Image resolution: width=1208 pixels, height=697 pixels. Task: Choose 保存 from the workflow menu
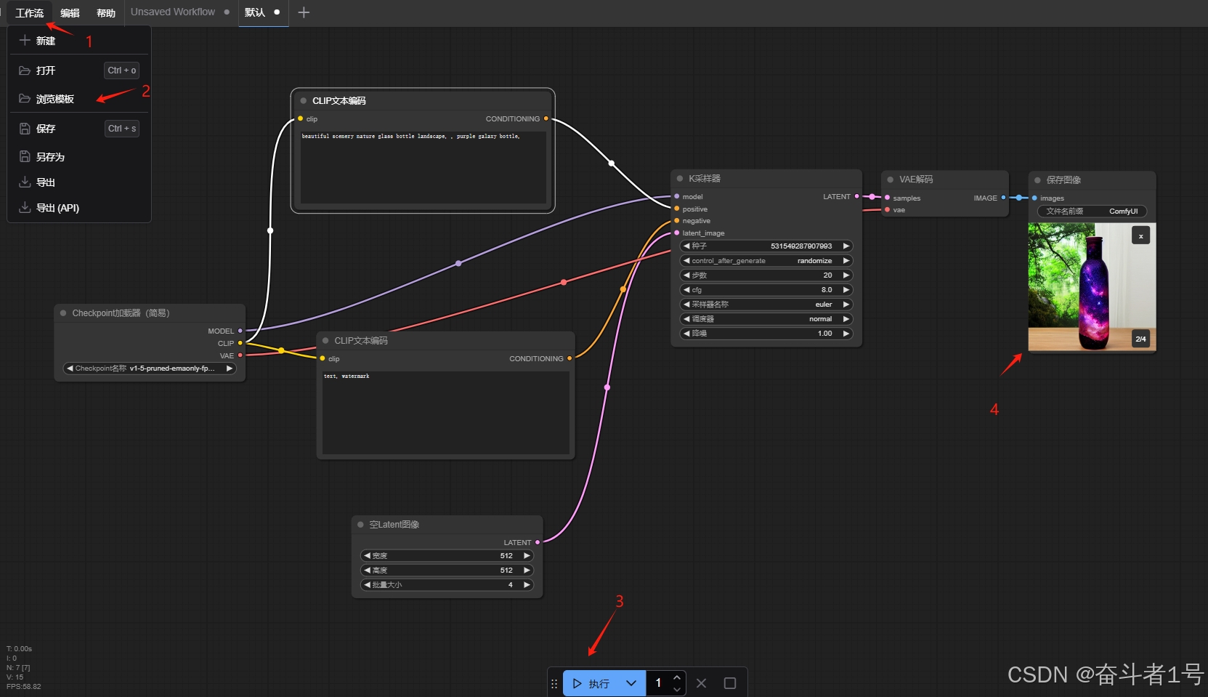[x=79, y=129]
